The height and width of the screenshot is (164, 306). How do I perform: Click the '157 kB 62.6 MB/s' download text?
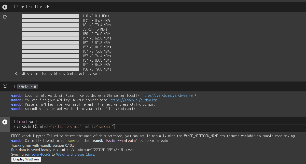tap(97, 38)
